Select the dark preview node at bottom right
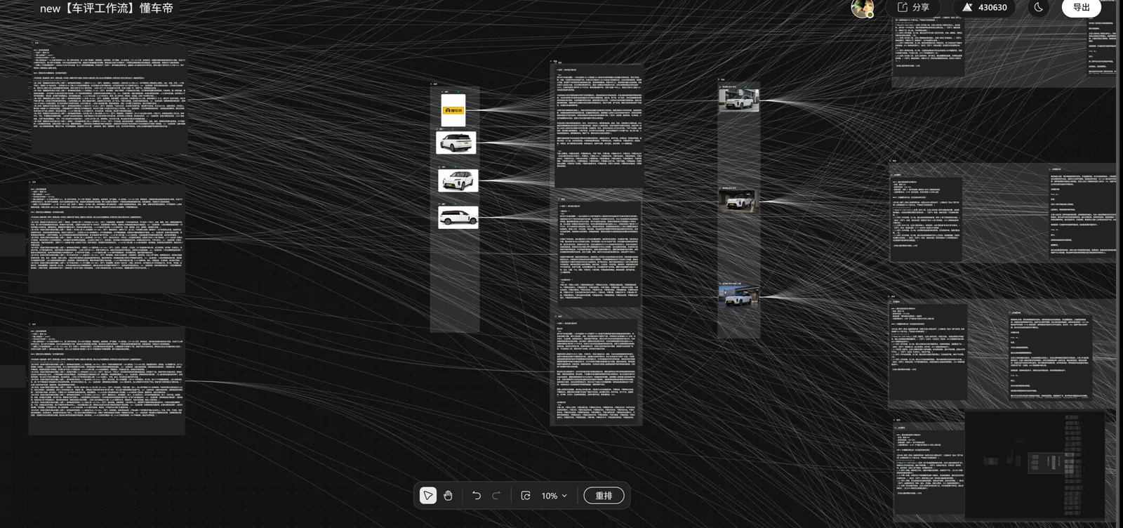Viewport: 1123px width, 528px height. 1035,465
